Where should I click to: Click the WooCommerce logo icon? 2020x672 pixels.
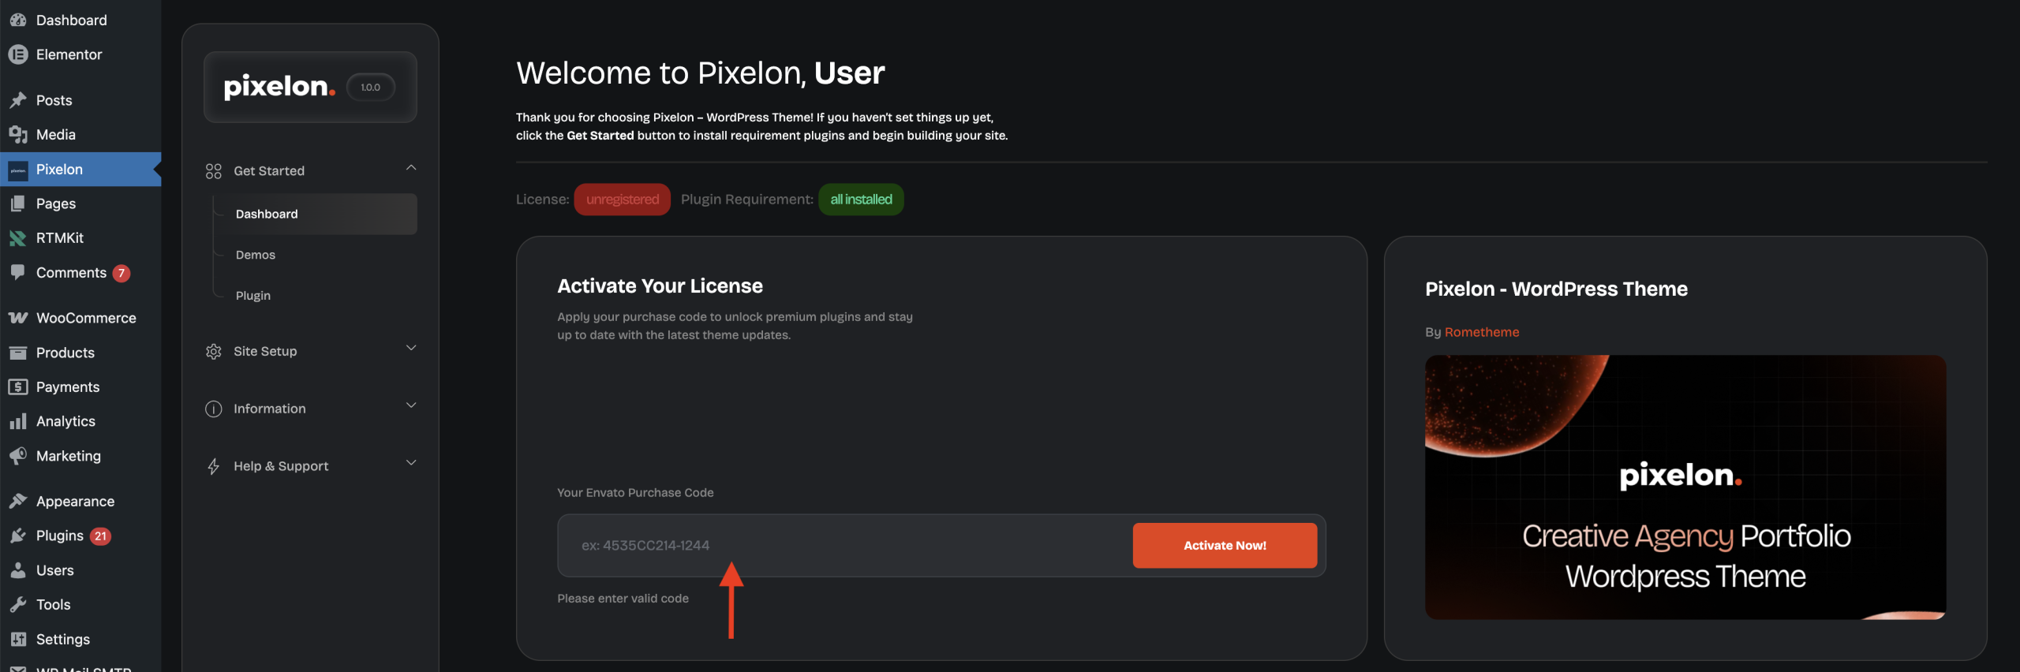click(x=17, y=318)
